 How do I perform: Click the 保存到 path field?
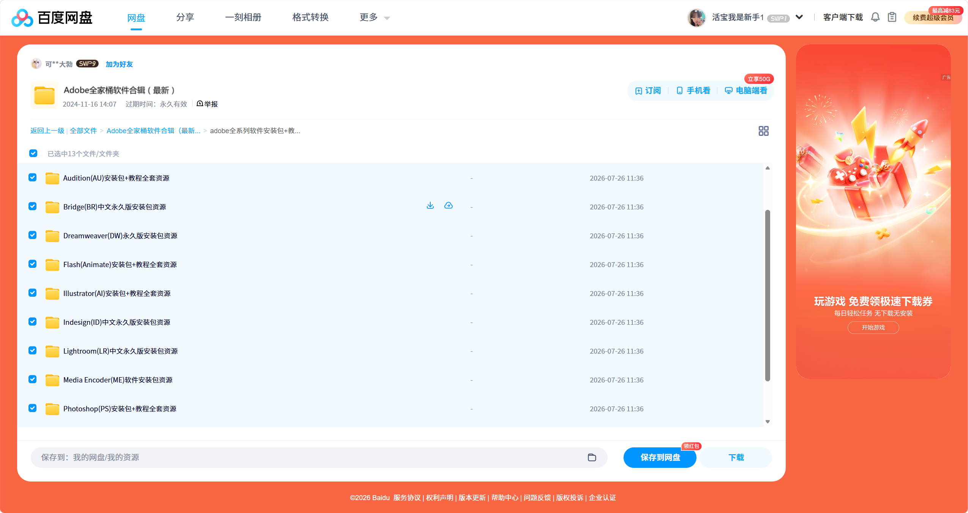(x=319, y=457)
